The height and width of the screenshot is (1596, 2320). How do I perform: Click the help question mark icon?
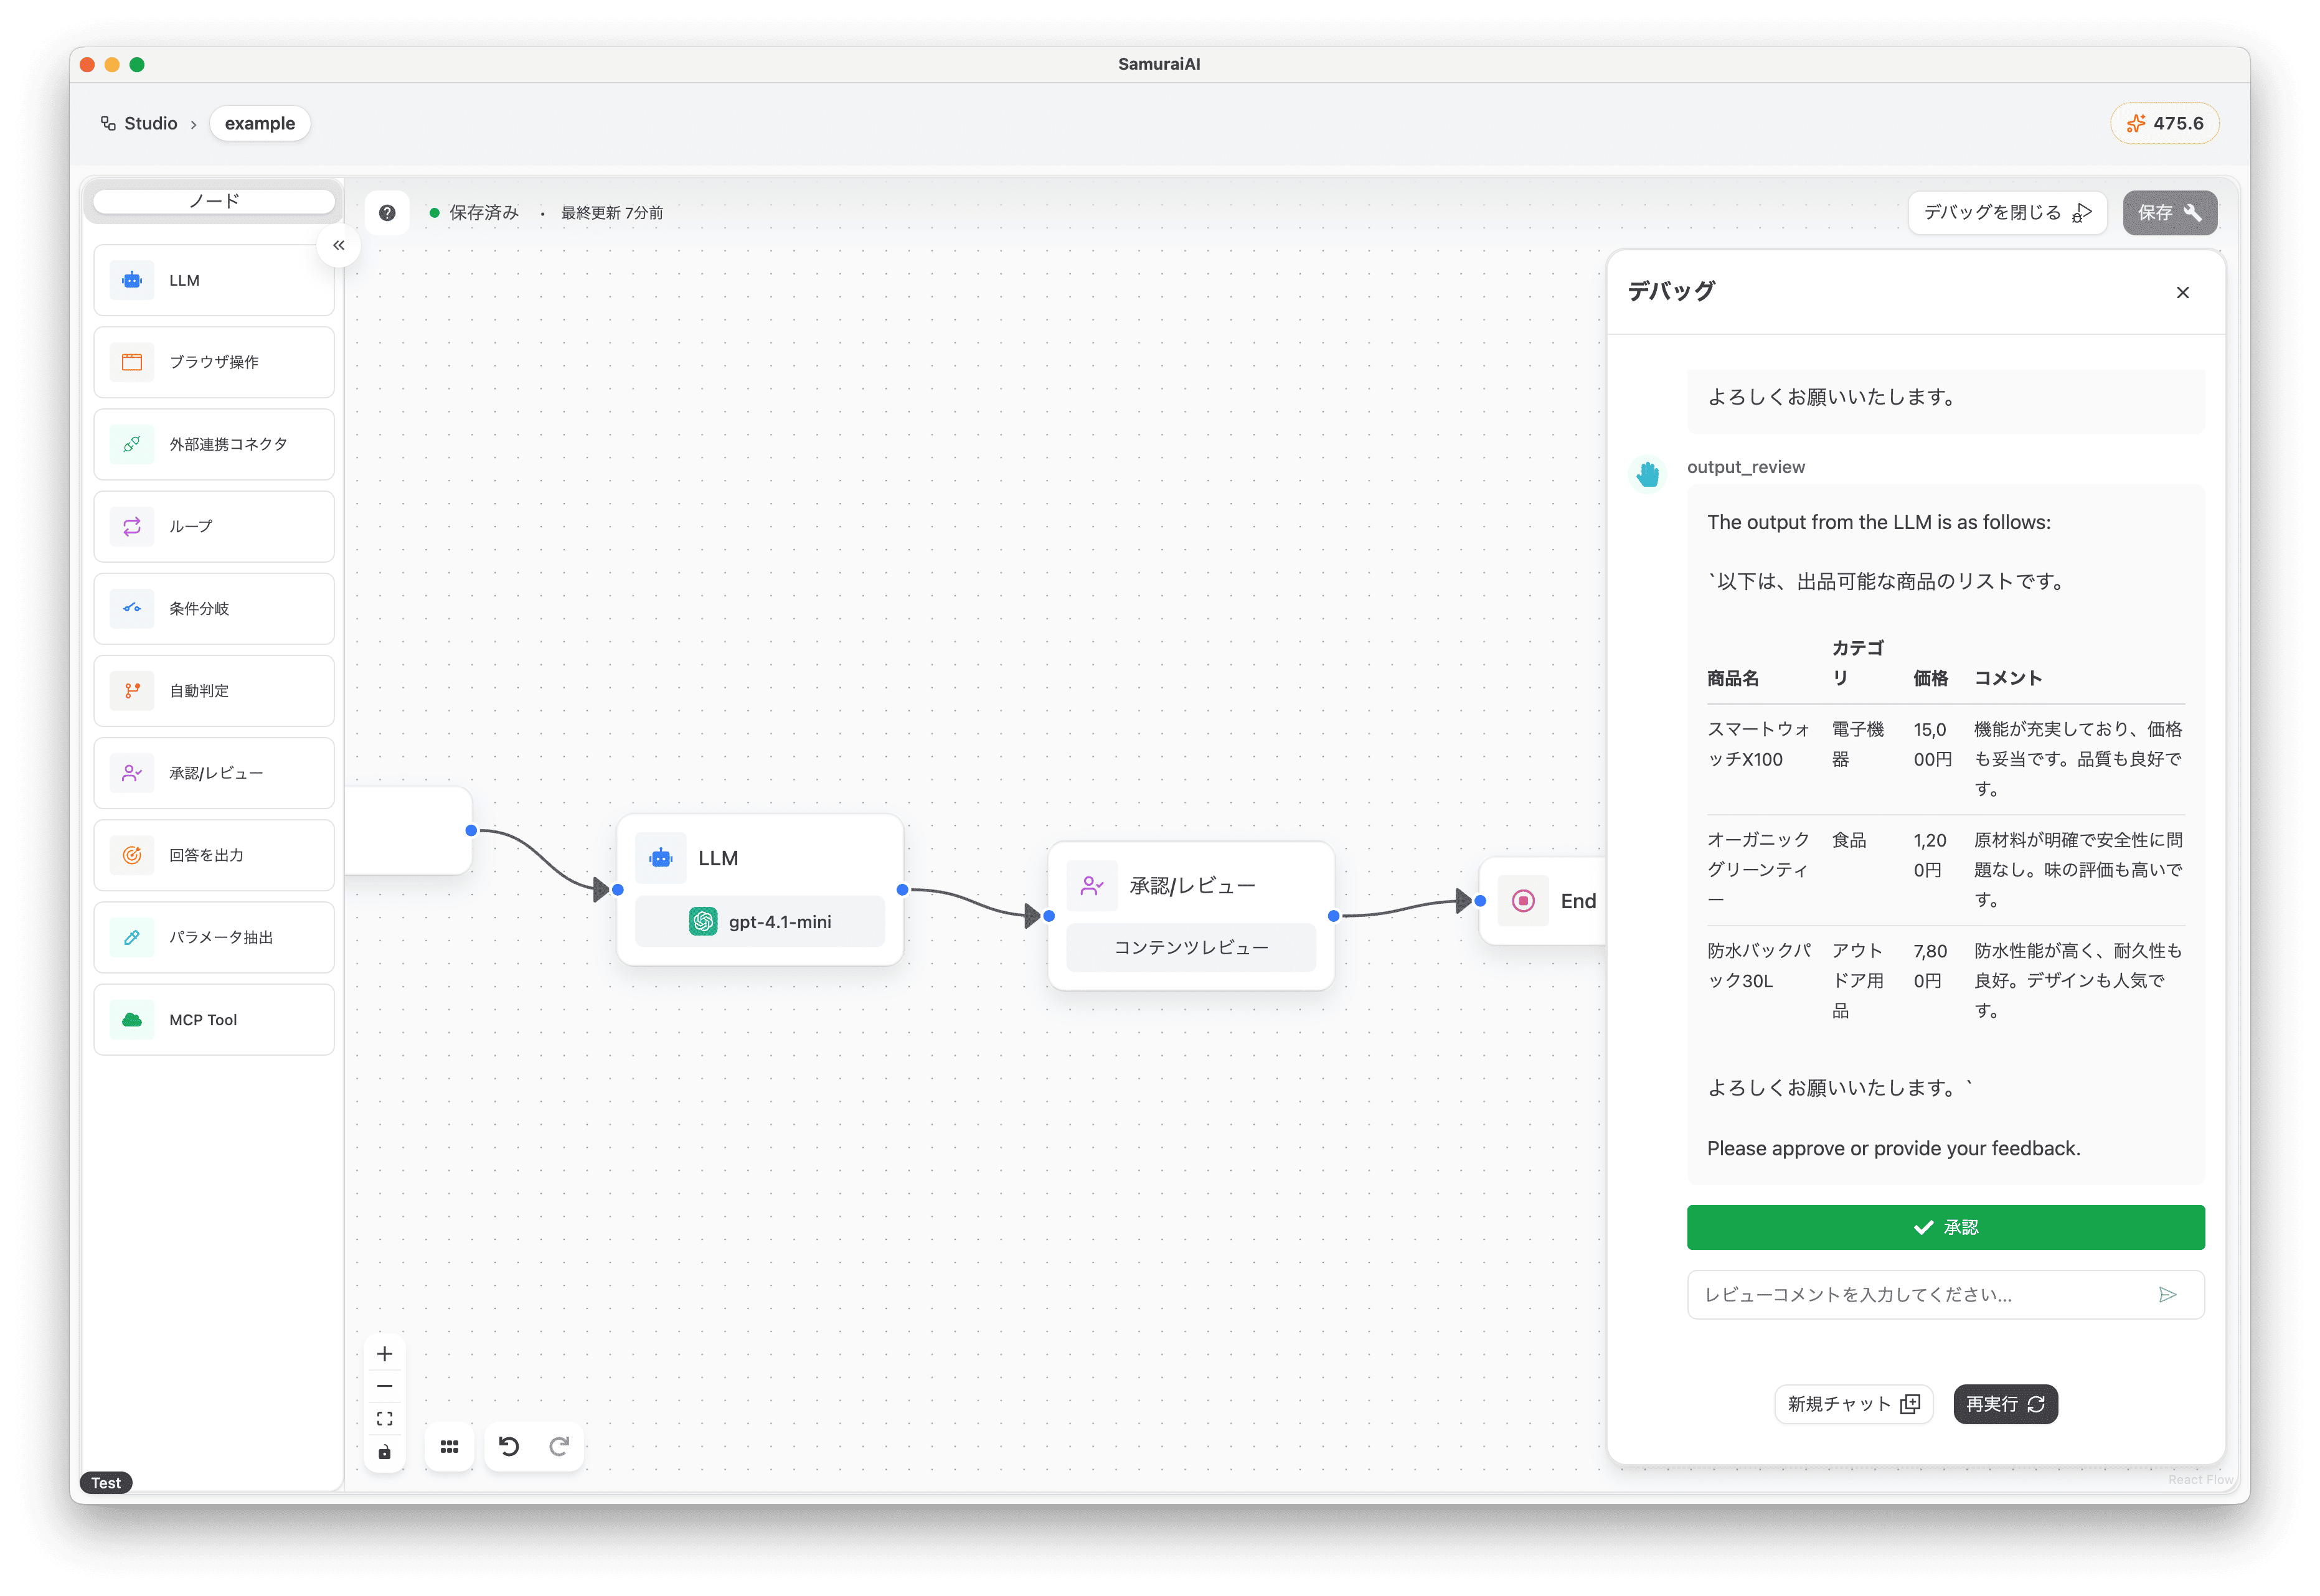point(387,213)
